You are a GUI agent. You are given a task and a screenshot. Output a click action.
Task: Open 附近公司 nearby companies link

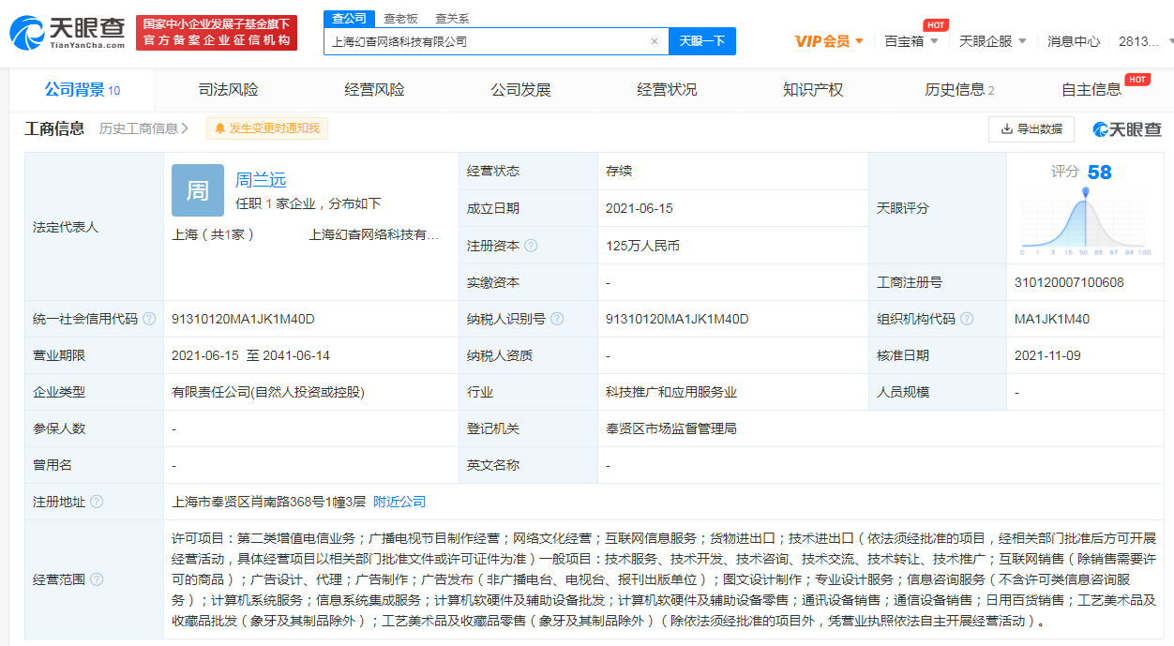399,503
